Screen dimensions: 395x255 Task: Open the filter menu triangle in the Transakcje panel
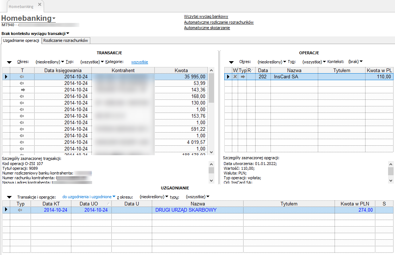[9, 62]
